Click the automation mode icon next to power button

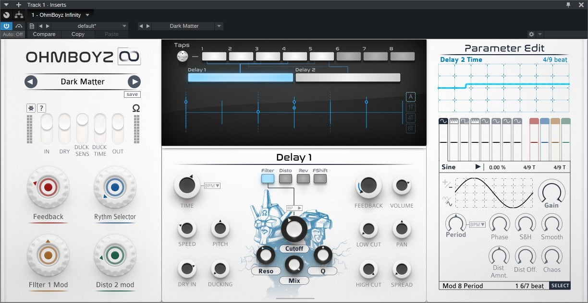(x=19, y=26)
